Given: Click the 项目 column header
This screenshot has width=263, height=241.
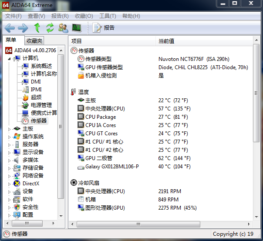Looking at the screenshot, I should (x=112, y=41).
